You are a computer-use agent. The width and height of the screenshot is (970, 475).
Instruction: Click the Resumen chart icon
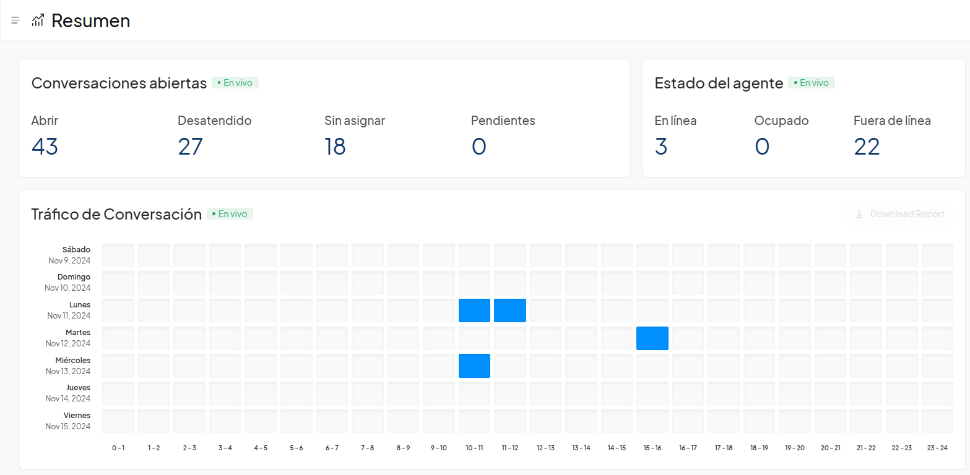[38, 20]
